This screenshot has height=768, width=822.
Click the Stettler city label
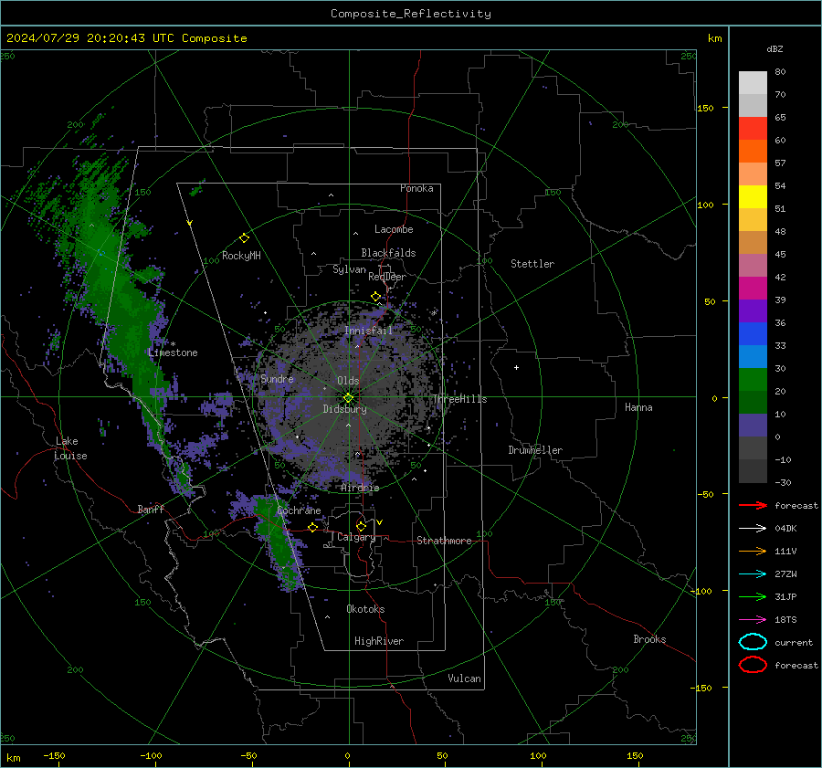click(x=532, y=264)
